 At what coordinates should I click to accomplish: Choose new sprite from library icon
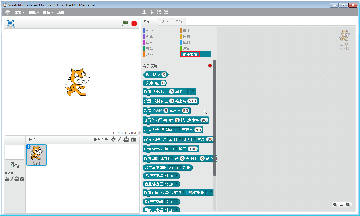click(x=113, y=139)
